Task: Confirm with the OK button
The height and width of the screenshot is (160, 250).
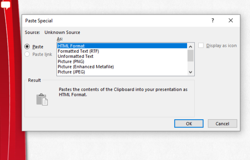Action: point(189,124)
